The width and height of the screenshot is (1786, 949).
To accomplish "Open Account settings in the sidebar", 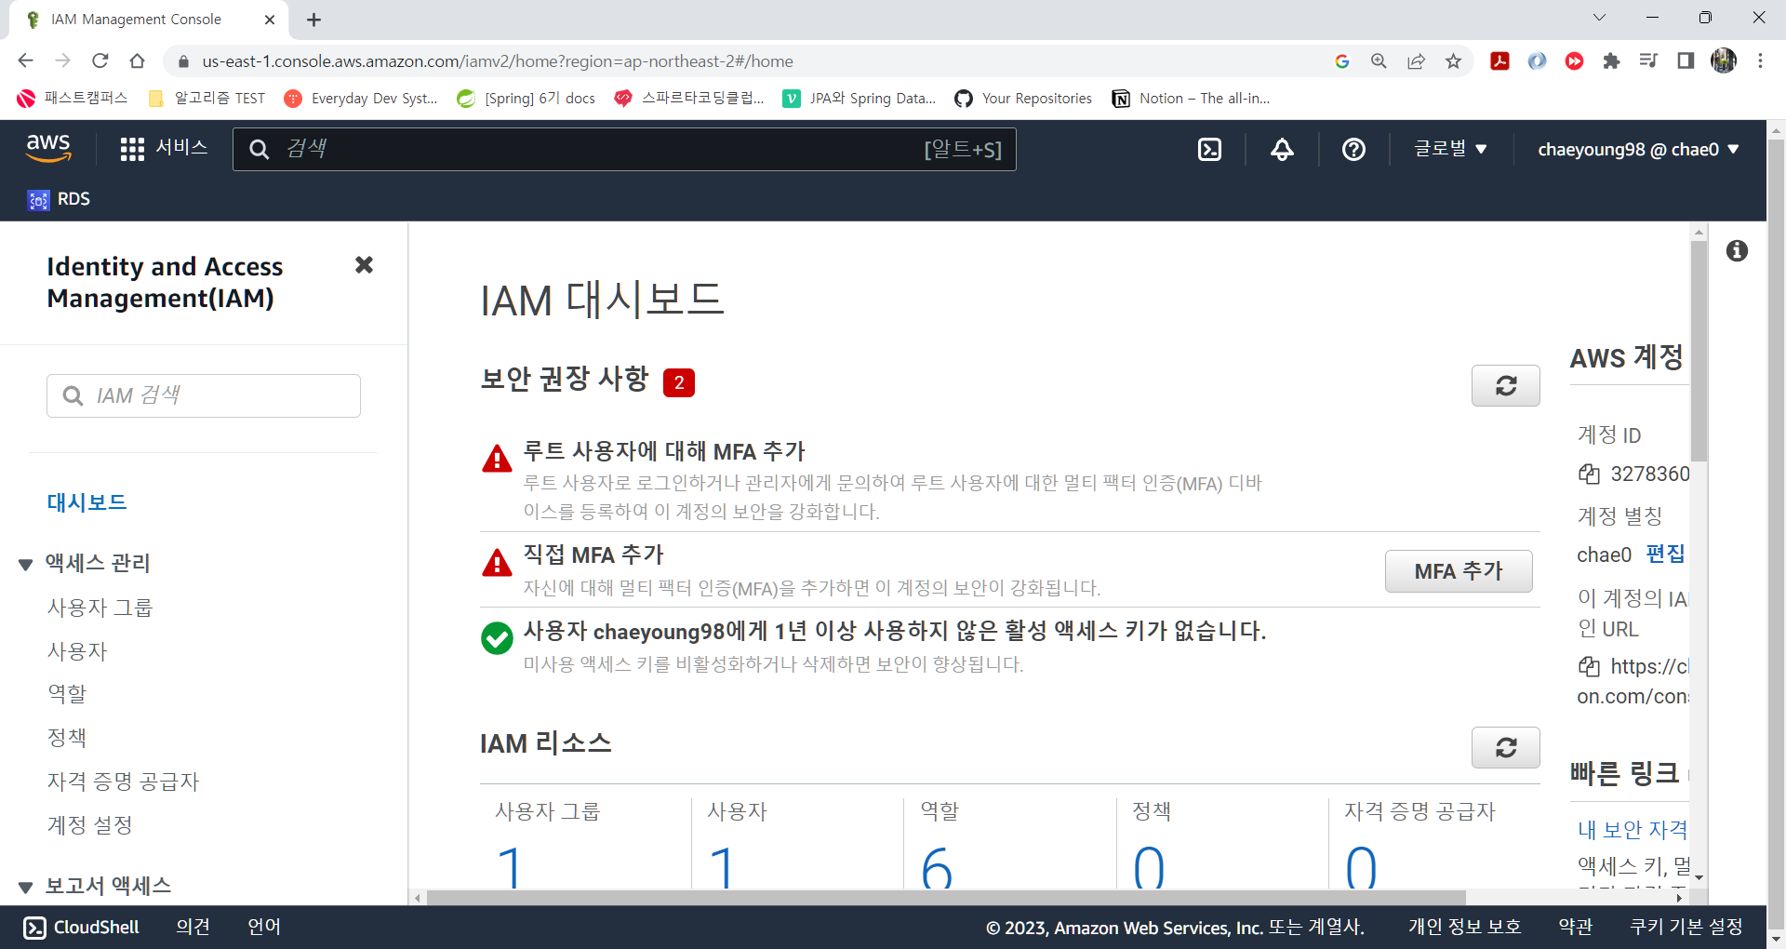I will click(90, 825).
